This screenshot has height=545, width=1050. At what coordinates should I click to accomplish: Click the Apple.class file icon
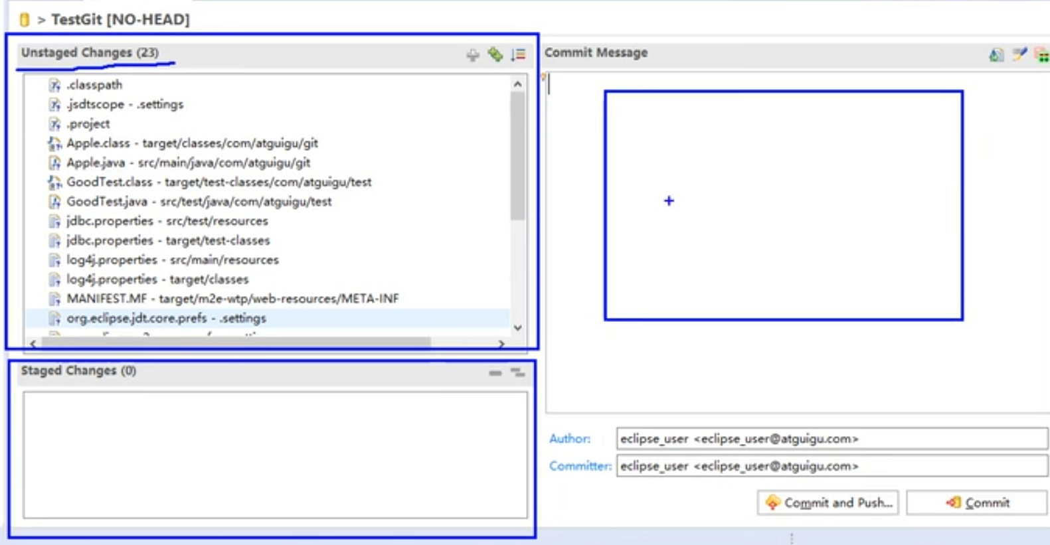pos(54,143)
